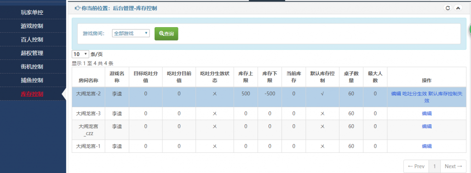Select 街机控制 from the sidebar
This screenshot has width=471, height=173.
coord(32,67)
